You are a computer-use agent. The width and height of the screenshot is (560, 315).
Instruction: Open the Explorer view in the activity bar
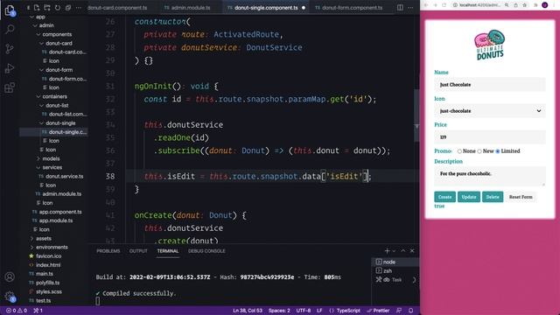[10, 10]
